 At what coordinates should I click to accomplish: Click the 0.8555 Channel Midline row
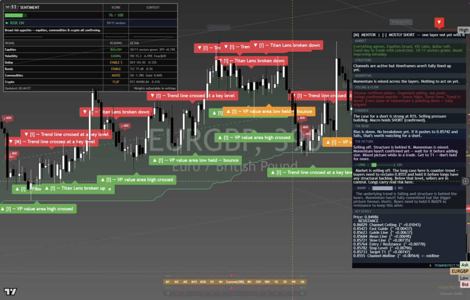(x=396, y=256)
